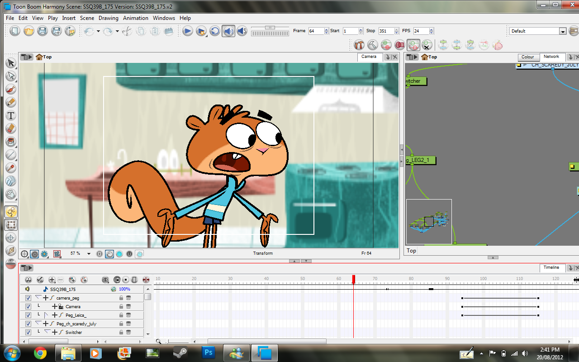Screen dimensions: 579x362
Task: Click the Frame number input field
Action: [316, 31]
